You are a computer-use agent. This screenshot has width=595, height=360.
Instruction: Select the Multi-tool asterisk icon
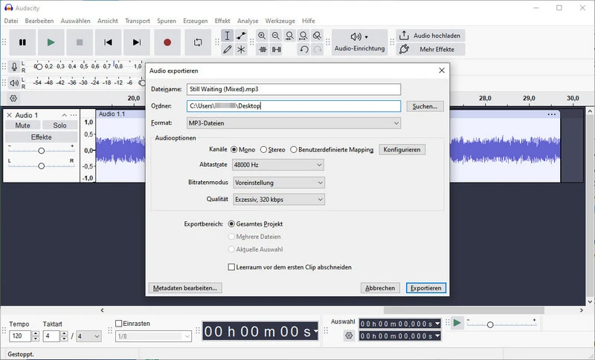point(241,49)
